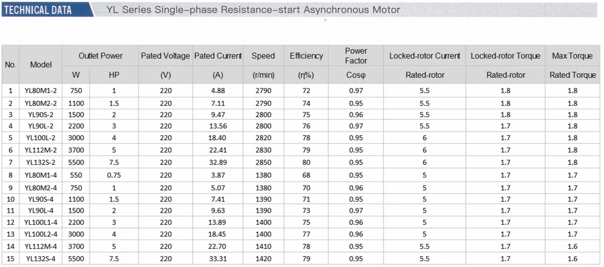Click the Outlet Power column header
Viewport: 604px width, 267px height.
[100, 56]
